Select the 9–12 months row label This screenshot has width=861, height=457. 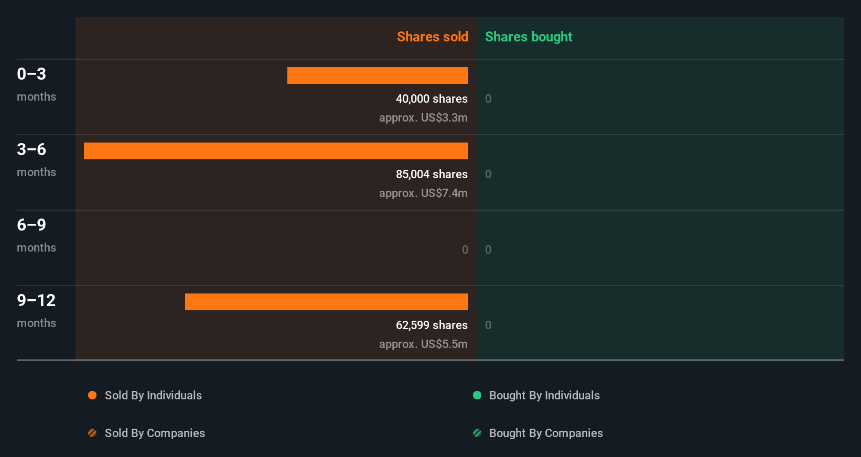point(36,310)
